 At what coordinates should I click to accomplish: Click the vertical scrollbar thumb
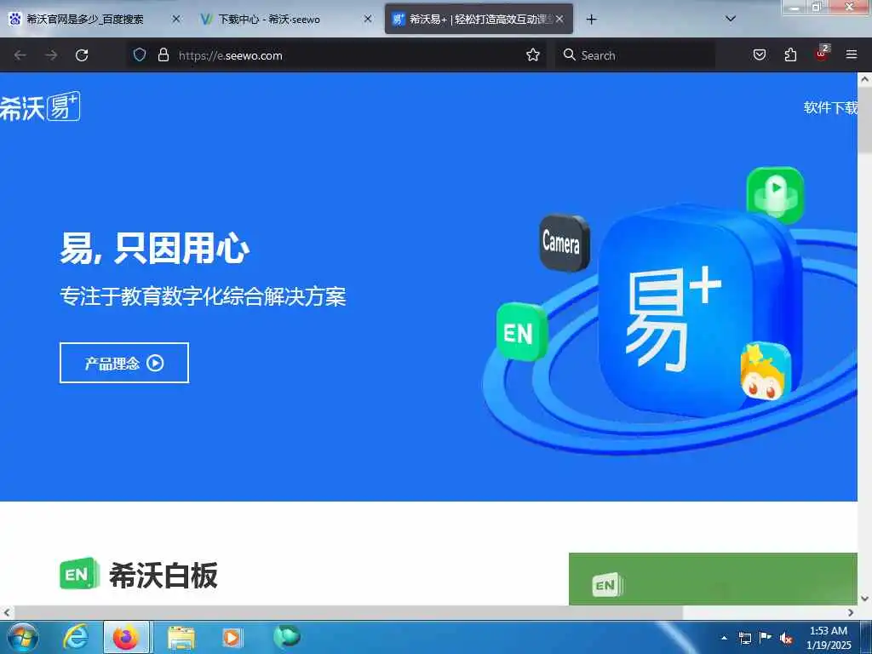click(865, 121)
